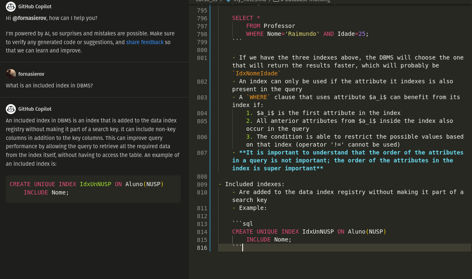Click the Copilot icon beside the second response

point(11,109)
